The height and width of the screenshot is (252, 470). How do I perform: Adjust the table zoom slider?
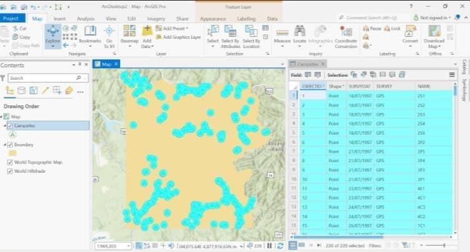tap(444, 245)
